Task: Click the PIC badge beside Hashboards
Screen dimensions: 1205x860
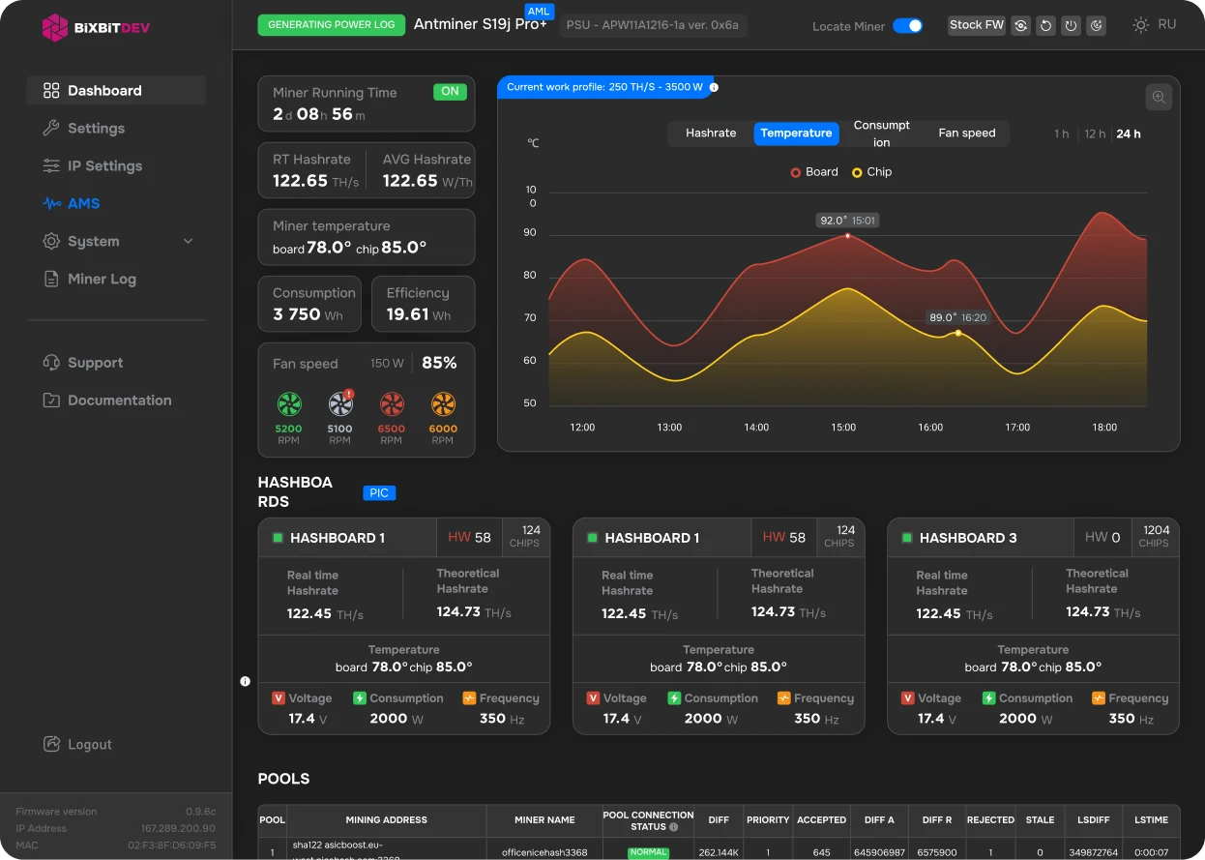Action: [379, 493]
